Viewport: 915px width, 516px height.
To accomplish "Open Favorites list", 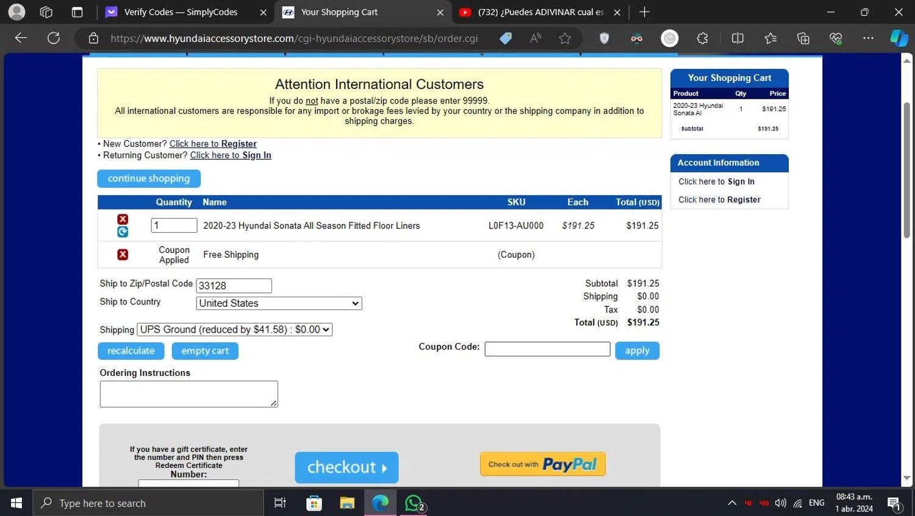I will [770, 38].
